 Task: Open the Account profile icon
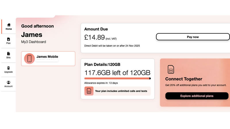click(x=8, y=82)
